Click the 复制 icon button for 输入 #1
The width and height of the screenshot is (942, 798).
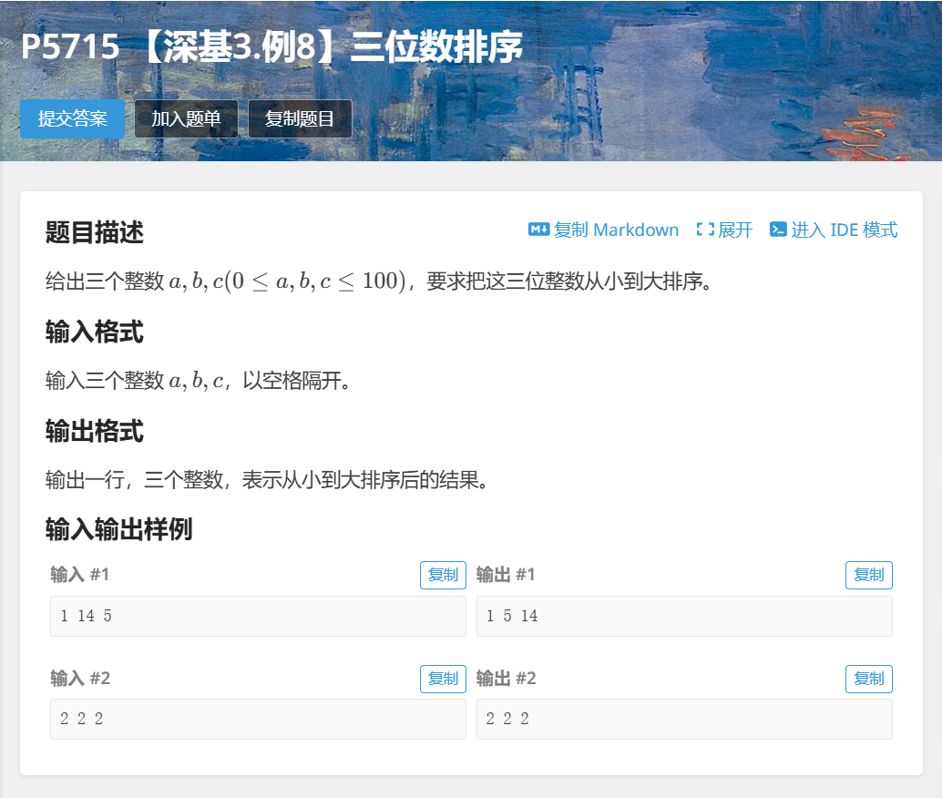click(443, 575)
